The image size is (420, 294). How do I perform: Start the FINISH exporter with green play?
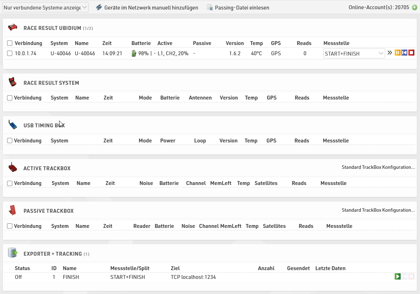point(397,277)
